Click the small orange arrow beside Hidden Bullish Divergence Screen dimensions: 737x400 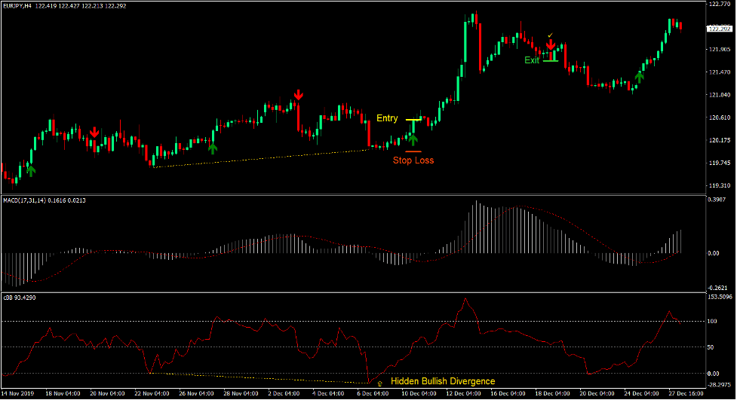pos(379,383)
